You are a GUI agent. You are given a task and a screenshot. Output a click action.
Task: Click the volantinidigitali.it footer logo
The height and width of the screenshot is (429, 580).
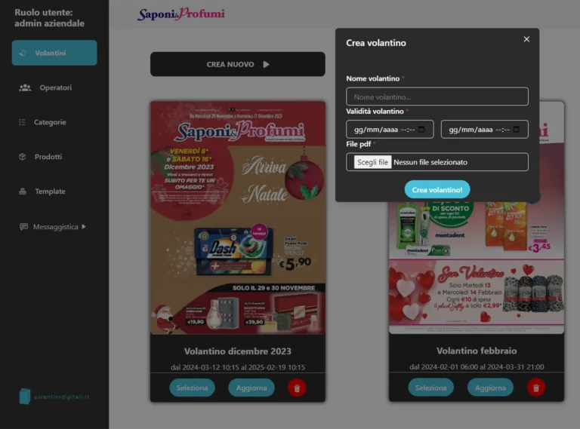pyautogui.click(x=54, y=397)
